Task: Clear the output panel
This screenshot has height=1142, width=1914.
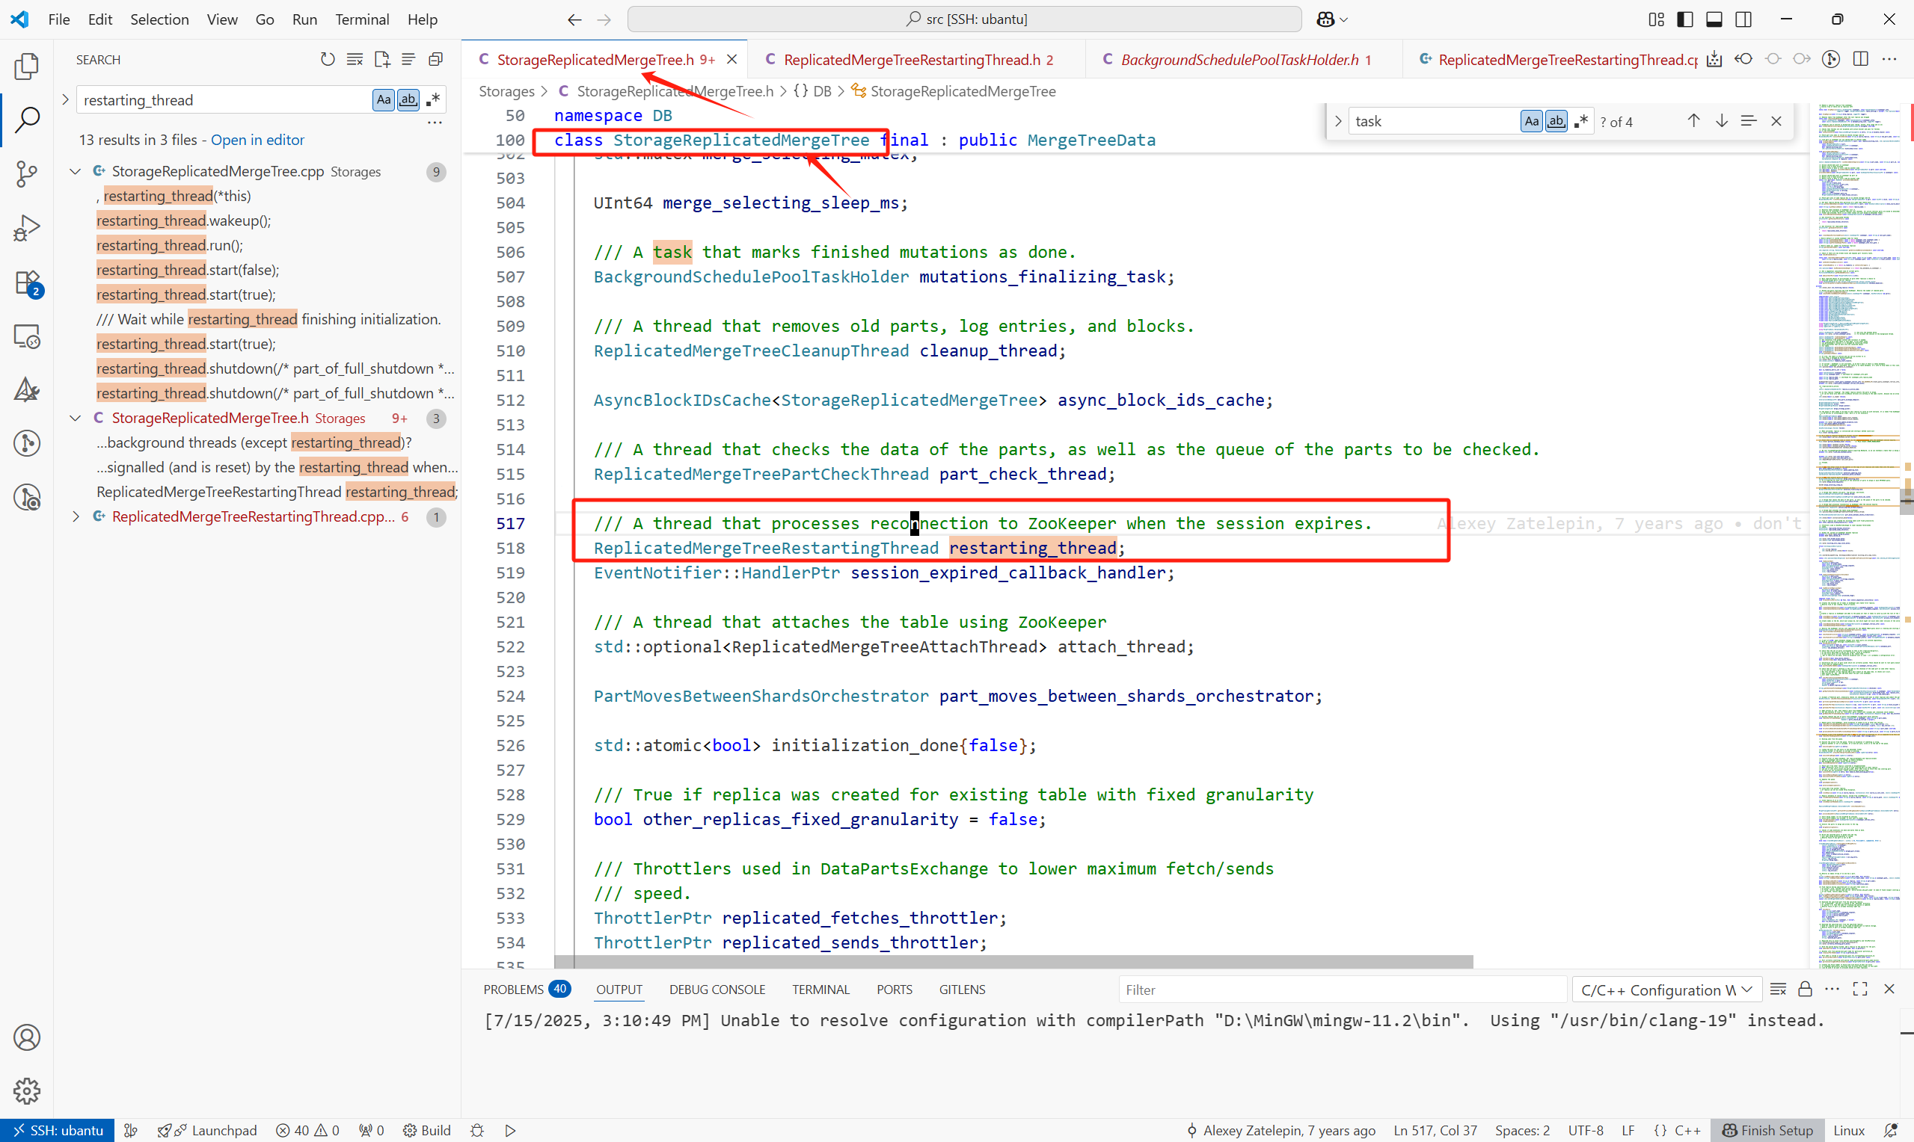Action: [x=1778, y=989]
